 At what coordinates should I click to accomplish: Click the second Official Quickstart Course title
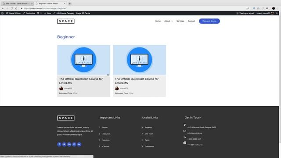137,81
